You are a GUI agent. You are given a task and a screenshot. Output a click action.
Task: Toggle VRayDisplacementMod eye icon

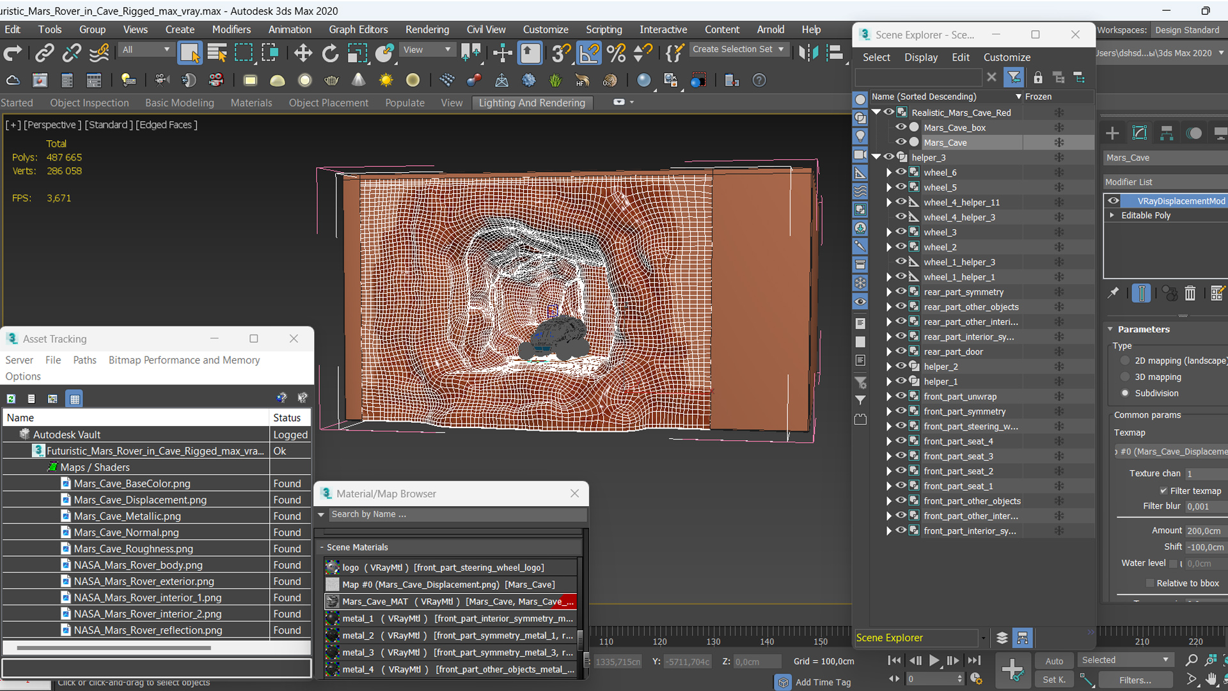click(x=1114, y=201)
